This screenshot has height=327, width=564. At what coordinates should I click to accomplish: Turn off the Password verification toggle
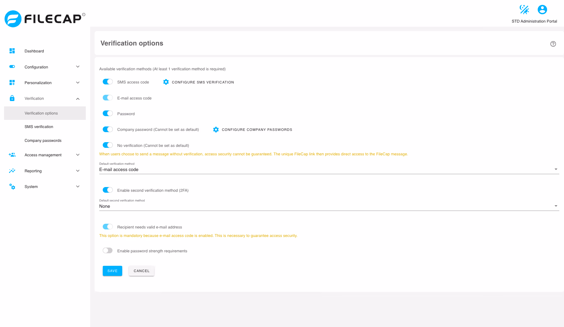coord(108,114)
